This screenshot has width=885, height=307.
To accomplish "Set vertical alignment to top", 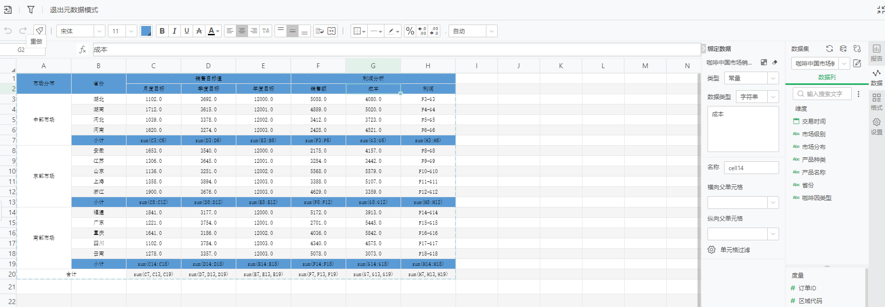I will coord(280,31).
